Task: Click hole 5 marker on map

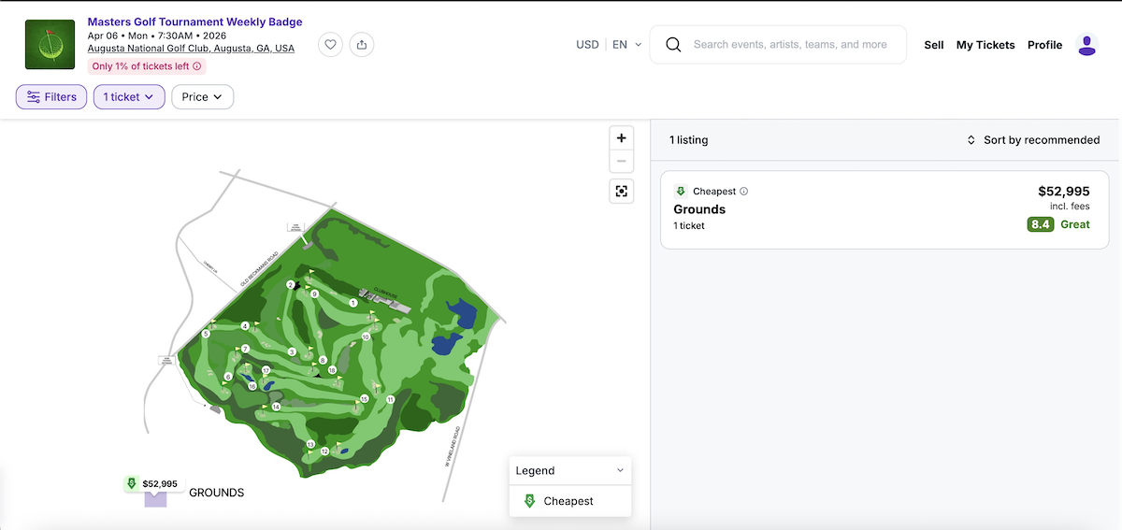Action: point(206,334)
